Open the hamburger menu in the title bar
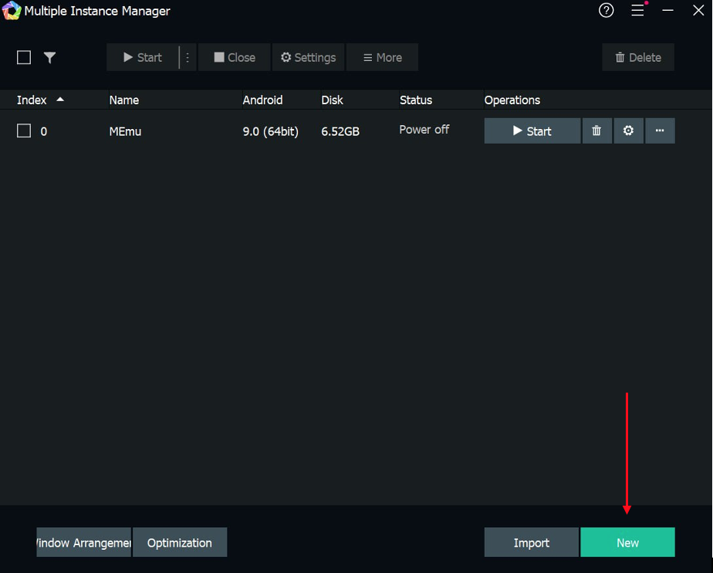Viewport: 713px width, 573px height. tap(639, 11)
